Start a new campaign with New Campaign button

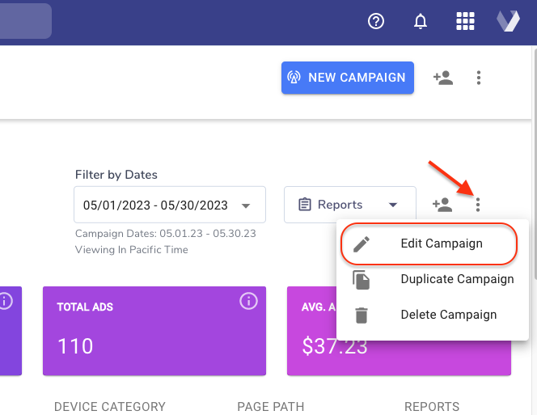pos(347,78)
